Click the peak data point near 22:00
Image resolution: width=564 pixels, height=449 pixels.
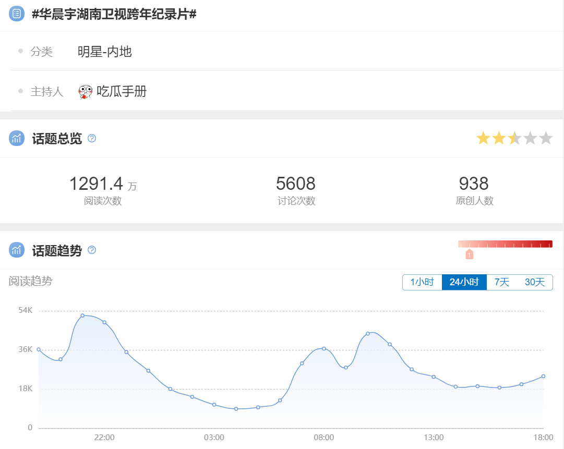82,316
